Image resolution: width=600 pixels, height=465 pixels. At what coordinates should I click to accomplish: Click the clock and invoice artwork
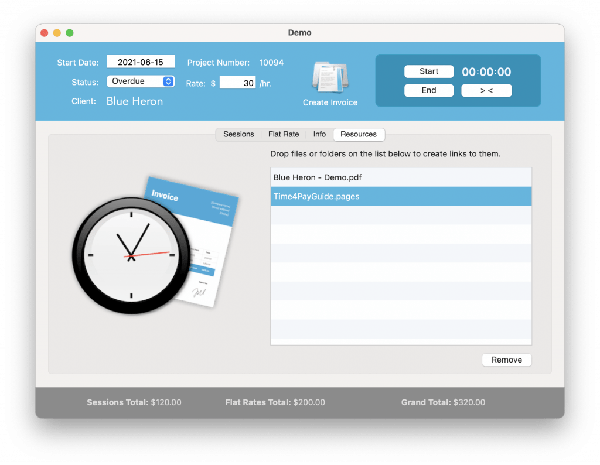[x=155, y=245]
